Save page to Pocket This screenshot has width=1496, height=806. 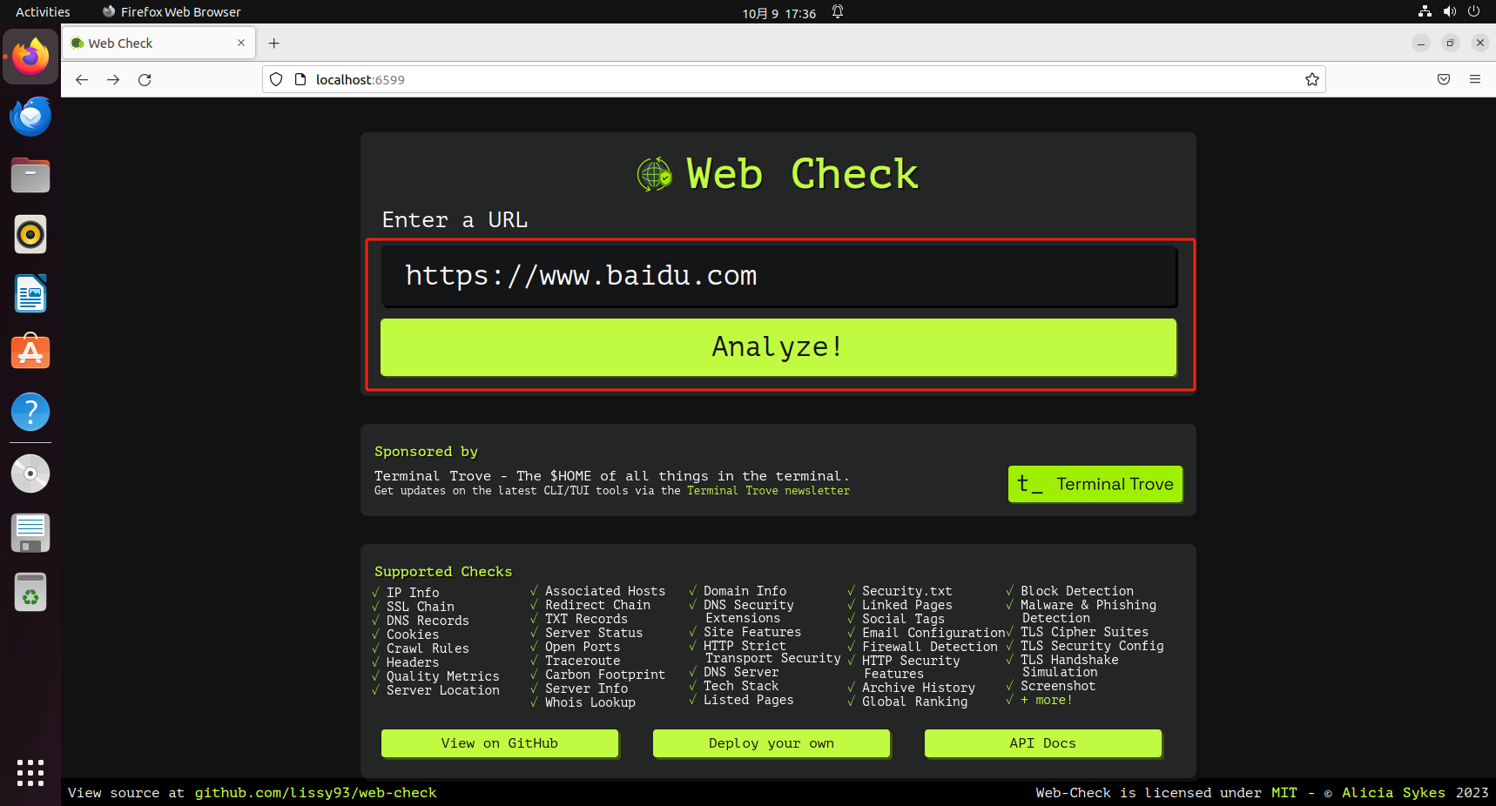(1444, 79)
